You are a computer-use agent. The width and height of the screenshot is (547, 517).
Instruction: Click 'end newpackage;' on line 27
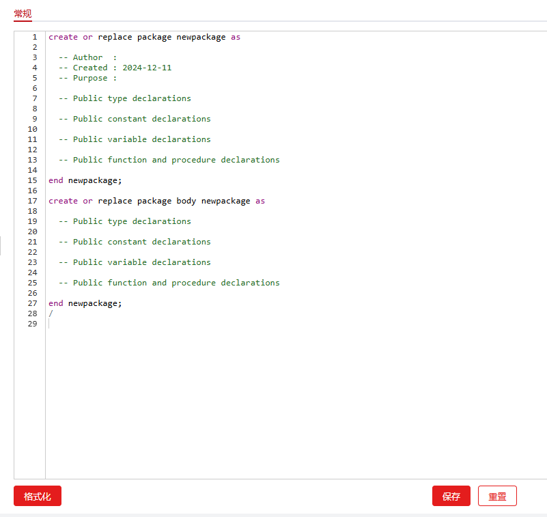85,303
